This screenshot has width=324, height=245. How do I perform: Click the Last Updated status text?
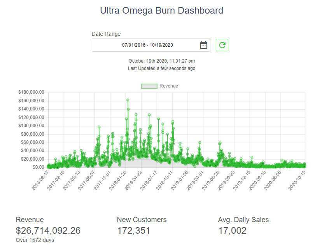coord(162,68)
